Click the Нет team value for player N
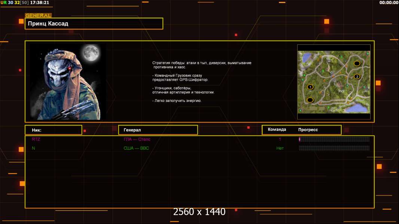This screenshot has width=399, height=224. pyautogui.click(x=280, y=148)
